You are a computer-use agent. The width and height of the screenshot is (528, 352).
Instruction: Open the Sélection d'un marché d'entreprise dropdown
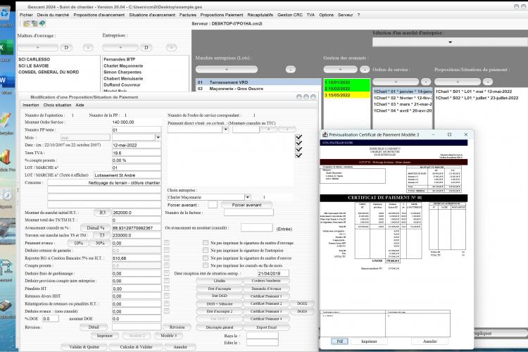pos(451,42)
